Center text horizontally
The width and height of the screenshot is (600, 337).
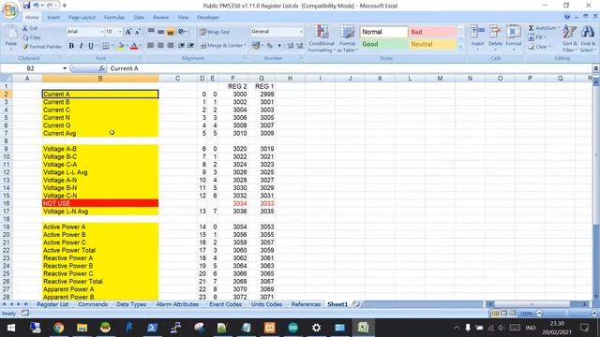point(160,46)
